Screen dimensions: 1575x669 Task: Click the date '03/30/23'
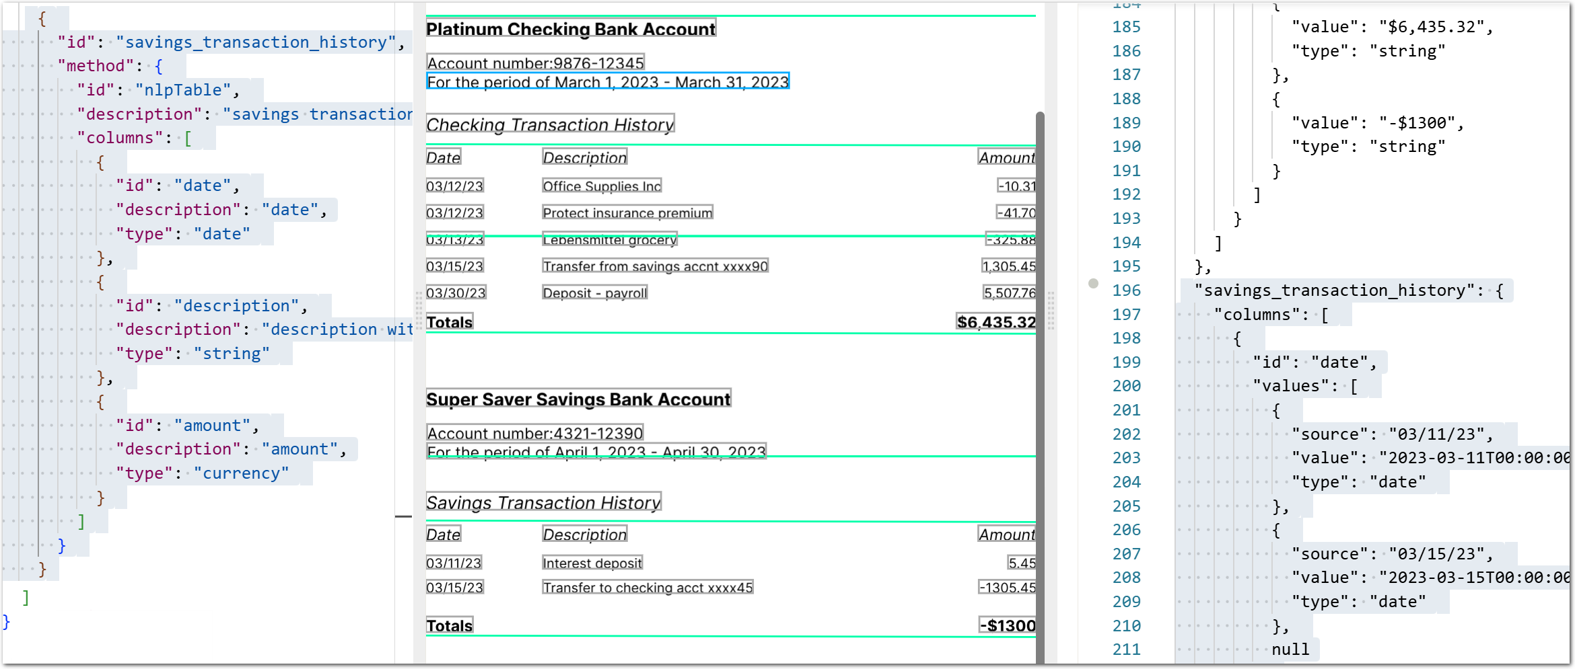tap(456, 293)
